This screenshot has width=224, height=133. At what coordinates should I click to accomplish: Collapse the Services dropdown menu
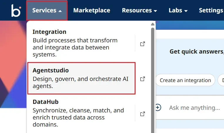tap(47, 11)
